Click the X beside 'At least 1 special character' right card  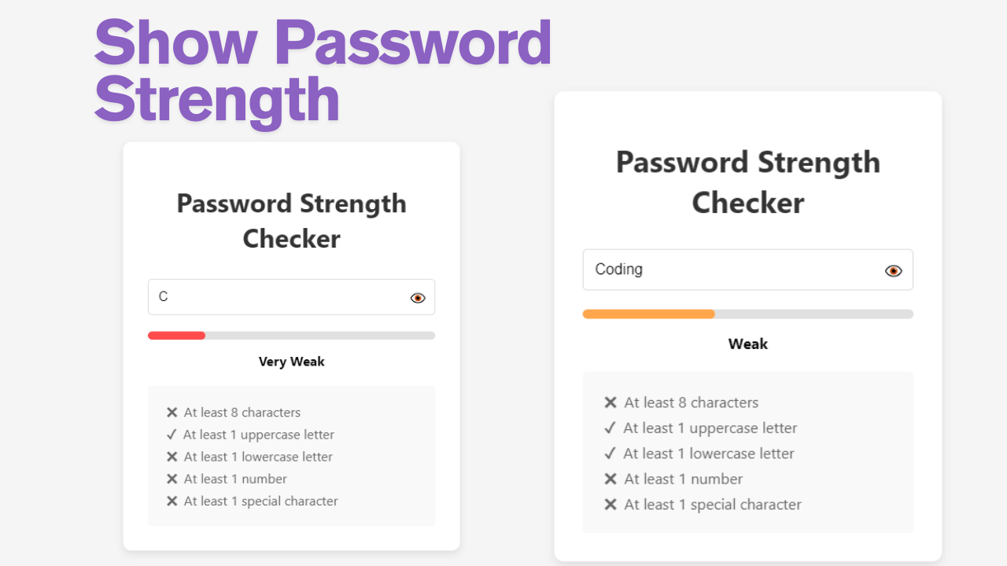tap(610, 504)
